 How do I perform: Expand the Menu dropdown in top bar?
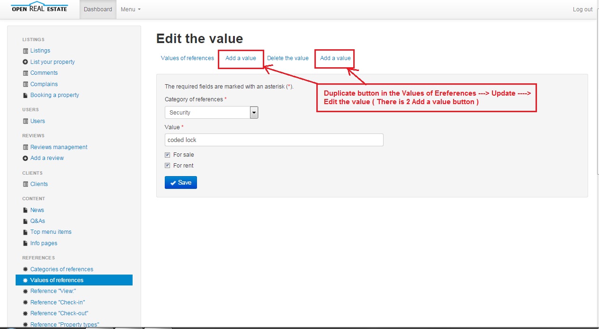(x=130, y=9)
